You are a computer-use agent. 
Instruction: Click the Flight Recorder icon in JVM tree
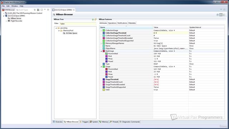click(9, 21)
